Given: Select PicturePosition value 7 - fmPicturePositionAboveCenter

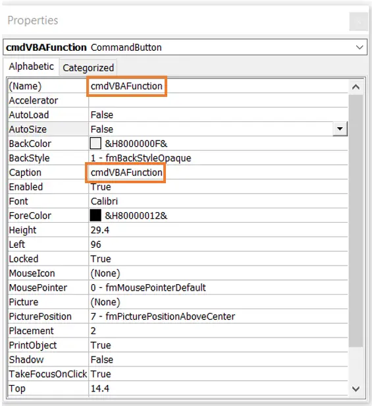Looking at the screenshot, I should click(x=163, y=316).
